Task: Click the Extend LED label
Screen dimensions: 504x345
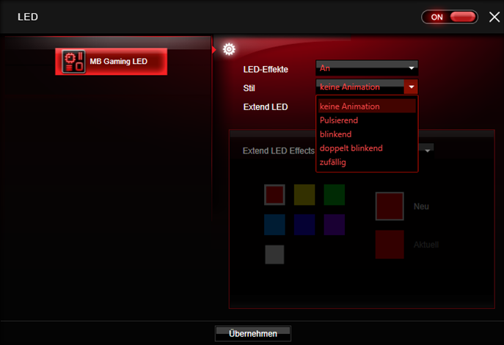Action: coord(266,107)
